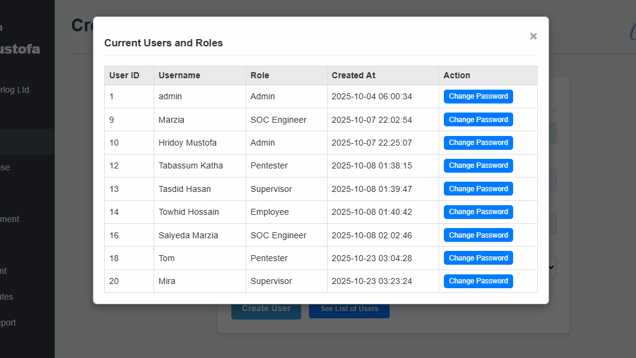Screen dimensions: 636x358
Task: Change password for Tabassum Katha
Action: pos(478,165)
